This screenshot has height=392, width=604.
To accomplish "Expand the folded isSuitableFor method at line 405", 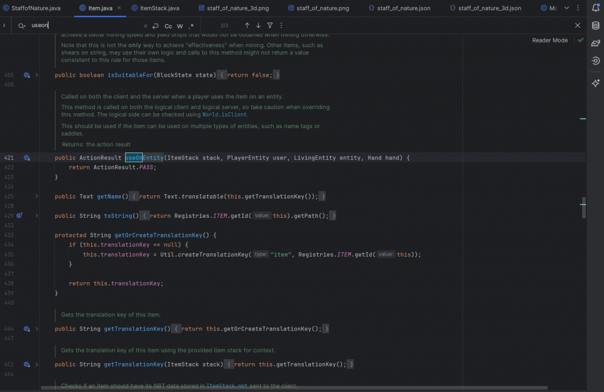I will pyautogui.click(x=37, y=75).
